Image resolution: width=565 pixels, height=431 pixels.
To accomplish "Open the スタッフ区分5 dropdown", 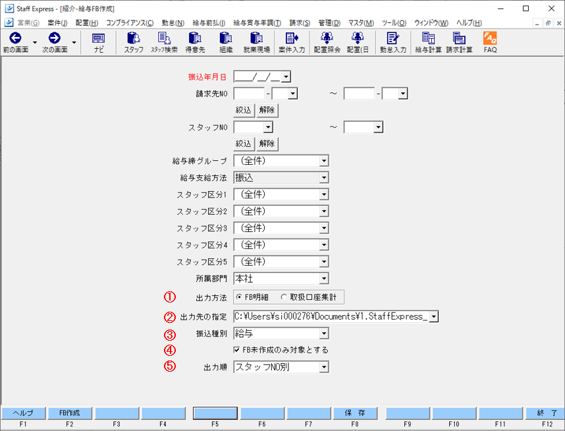I will coord(324,262).
